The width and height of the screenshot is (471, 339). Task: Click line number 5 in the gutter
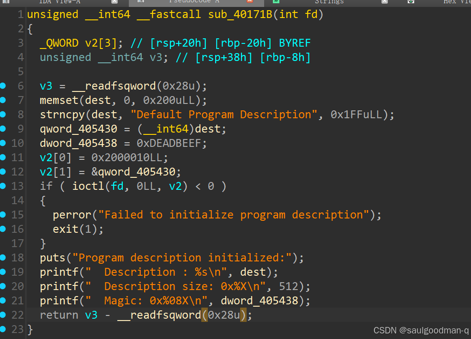pos(20,72)
